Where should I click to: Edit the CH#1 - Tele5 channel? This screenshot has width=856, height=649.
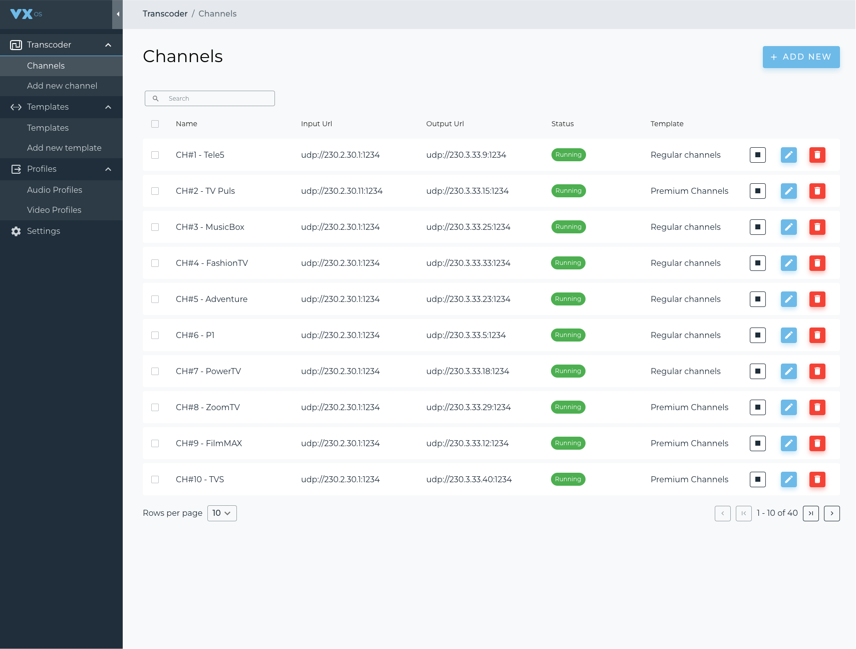tap(788, 155)
